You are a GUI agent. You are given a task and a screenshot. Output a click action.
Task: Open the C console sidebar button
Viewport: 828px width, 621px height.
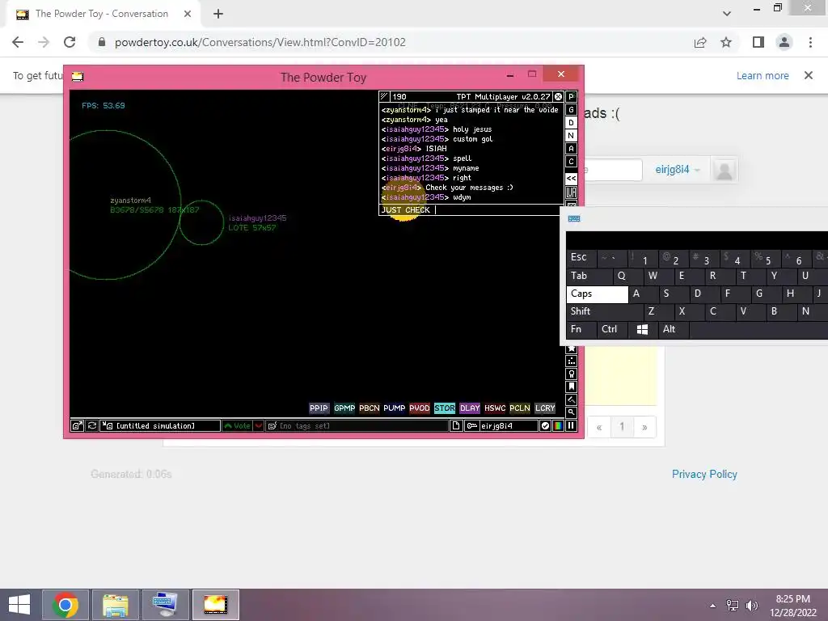(571, 162)
